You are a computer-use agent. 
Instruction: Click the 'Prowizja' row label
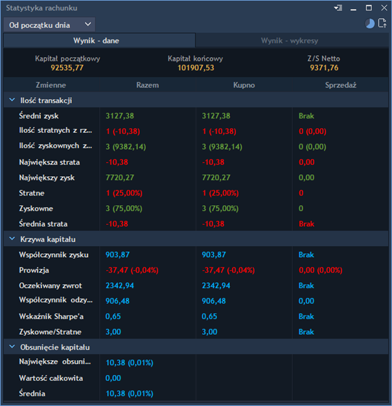point(34,270)
